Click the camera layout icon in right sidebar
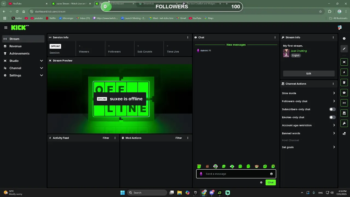This screenshot has height=197, width=350. click(344, 113)
